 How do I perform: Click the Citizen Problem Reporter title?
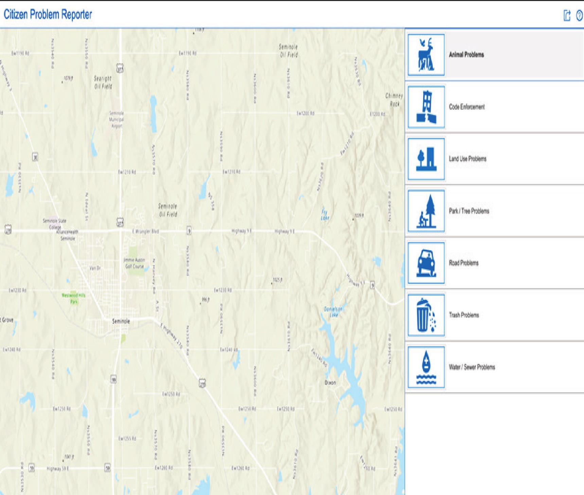(48, 15)
